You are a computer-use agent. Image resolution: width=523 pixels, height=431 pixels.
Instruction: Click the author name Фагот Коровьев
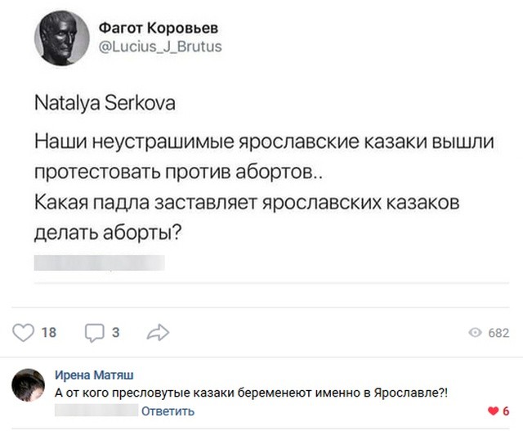pyautogui.click(x=158, y=29)
